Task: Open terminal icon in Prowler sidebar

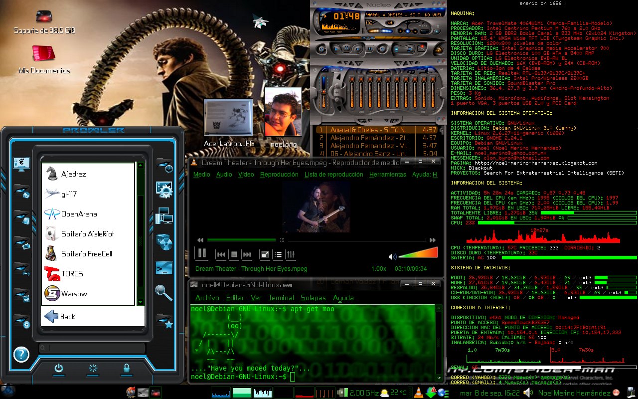Action: click(164, 269)
